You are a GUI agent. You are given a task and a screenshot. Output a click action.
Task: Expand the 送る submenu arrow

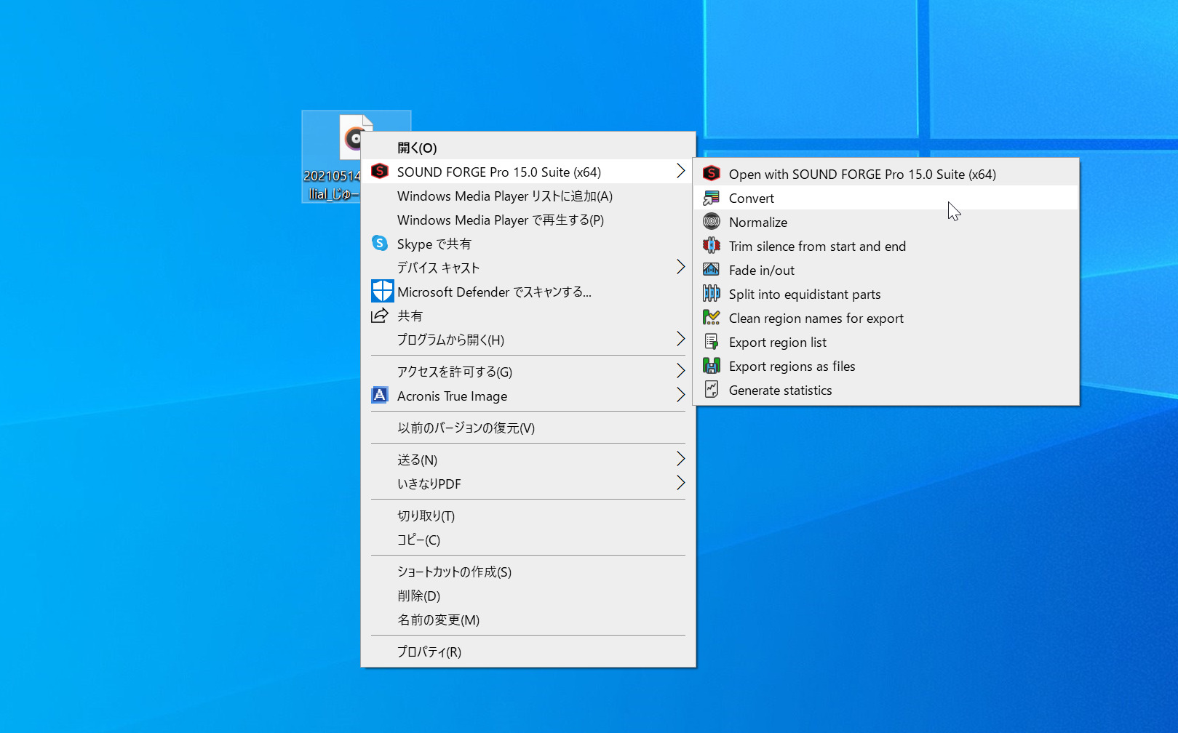coord(680,459)
